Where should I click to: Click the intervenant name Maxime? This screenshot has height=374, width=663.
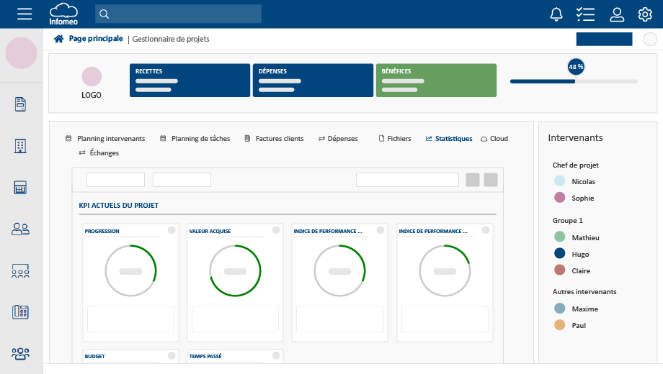pos(584,309)
